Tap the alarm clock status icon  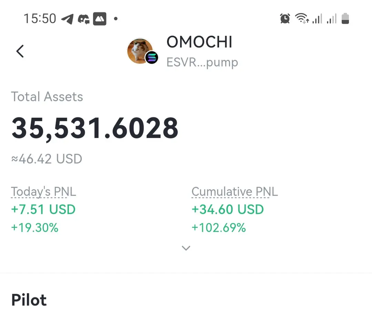pyautogui.click(x=285, y=19)
